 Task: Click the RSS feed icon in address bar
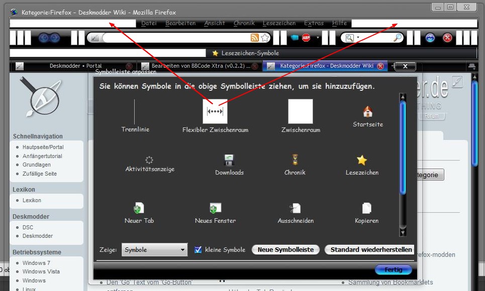[x=255, y=38]
